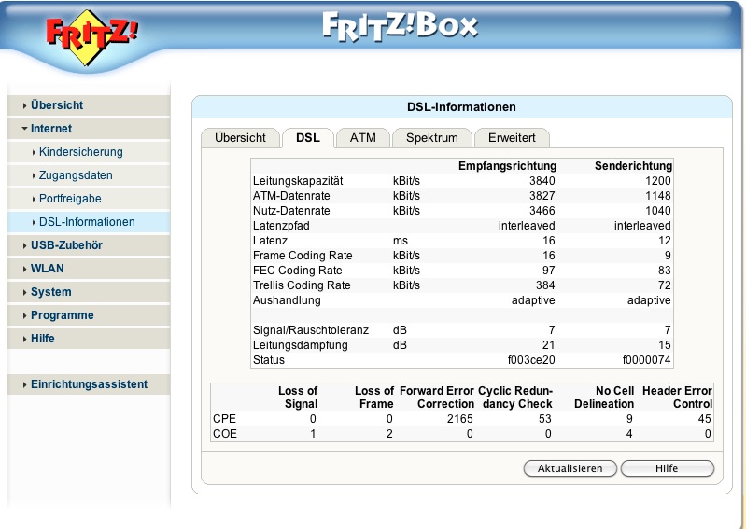Click the Frame Coding Rate label
The height and width of the screenshot is (529, 746).
pos(303,256)
